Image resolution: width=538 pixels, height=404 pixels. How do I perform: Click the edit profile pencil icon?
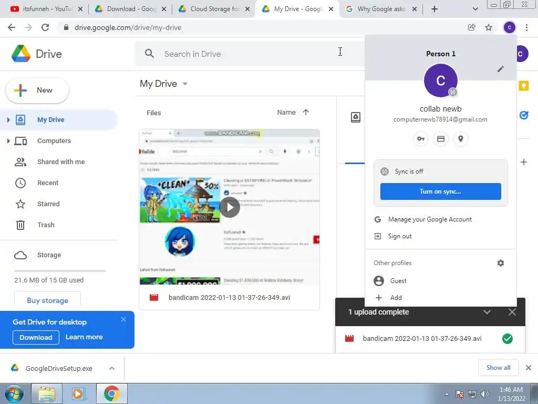pos(501,69)
